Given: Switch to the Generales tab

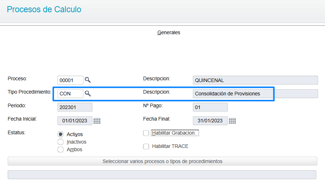Looking at the screenshot, I should point(169,32).
